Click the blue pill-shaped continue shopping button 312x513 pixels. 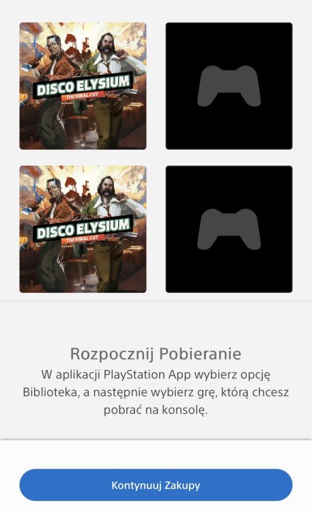coord(156,485)
